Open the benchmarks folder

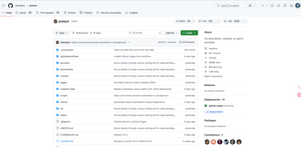[67, 69]
